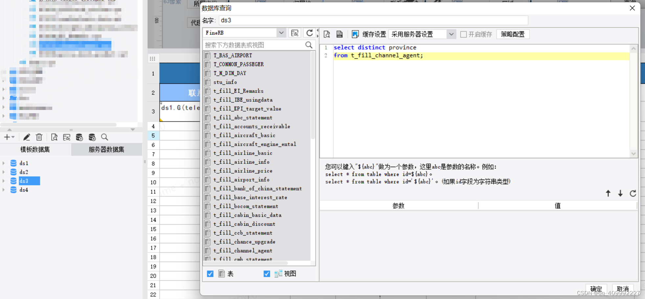Click the search magnifier icon in left toolbar
Screen dimensions: 645x299
coord(104,137)
